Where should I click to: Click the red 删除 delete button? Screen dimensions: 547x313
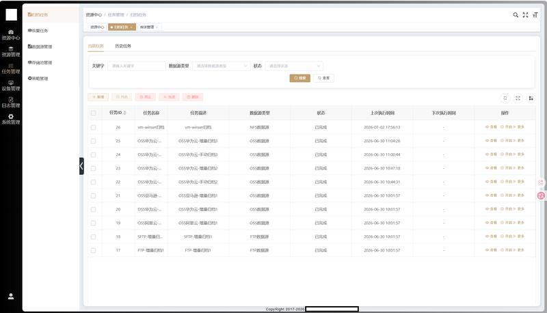(x=193, y=97)
